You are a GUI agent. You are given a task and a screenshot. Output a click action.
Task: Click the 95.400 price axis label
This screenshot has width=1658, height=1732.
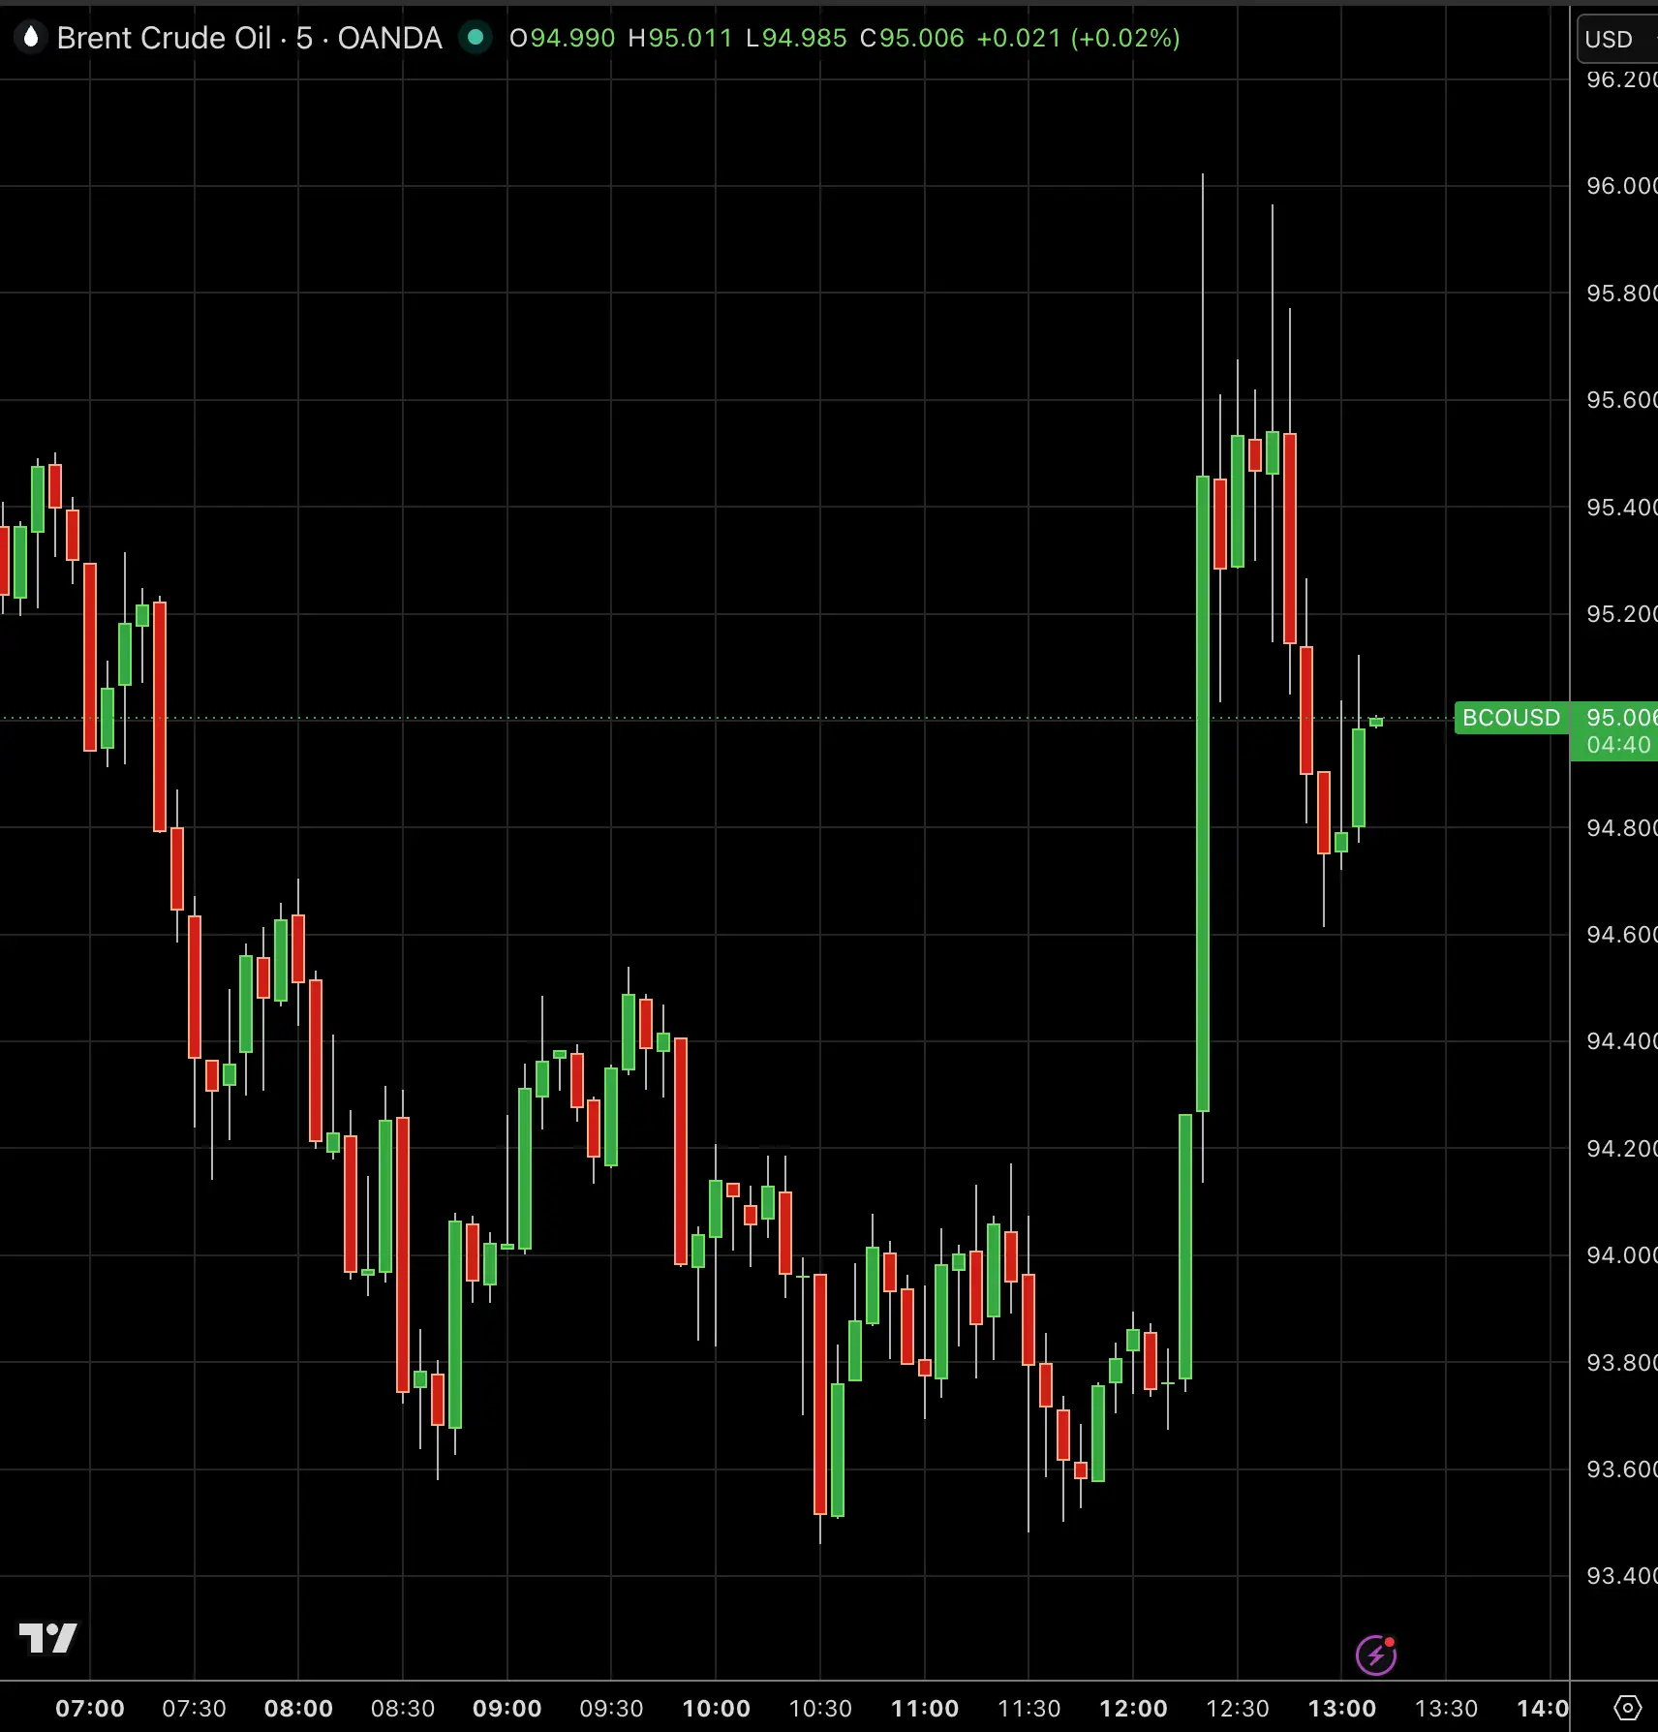(x=1621, y=507)
